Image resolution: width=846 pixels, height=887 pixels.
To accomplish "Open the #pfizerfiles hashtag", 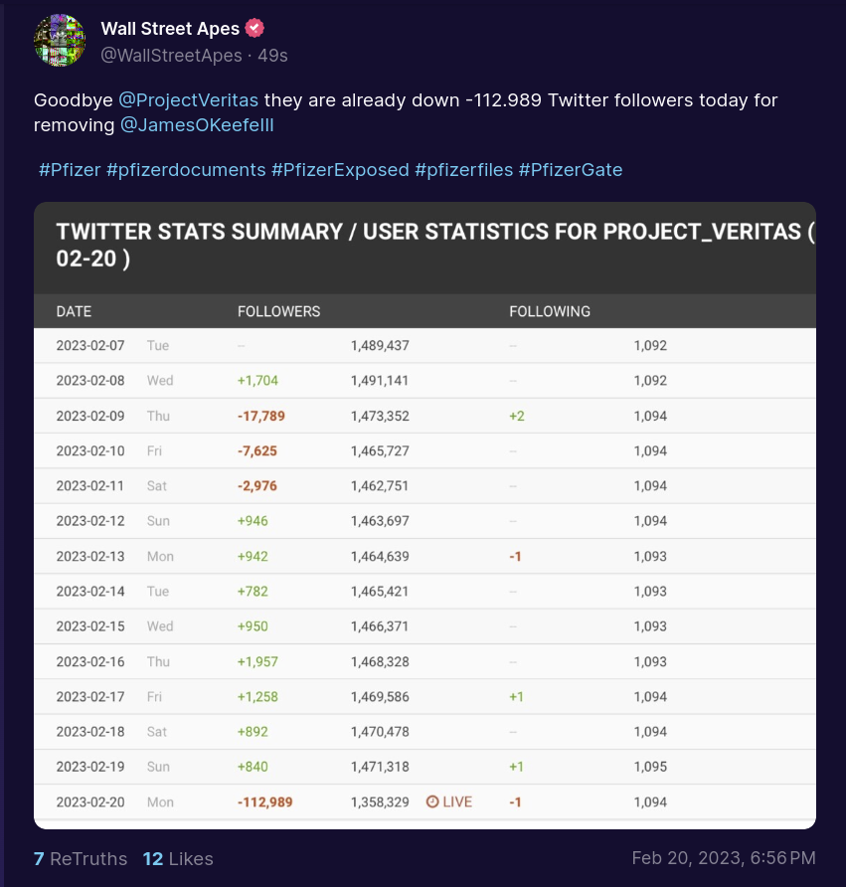I will coord(463,170).
